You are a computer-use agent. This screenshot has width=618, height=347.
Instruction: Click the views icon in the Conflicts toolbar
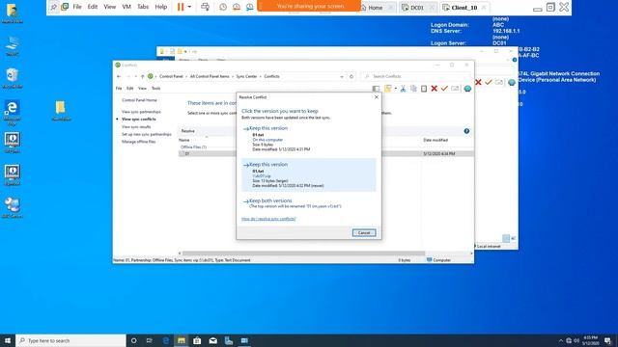pyautogui.click(x=388, y=89)
